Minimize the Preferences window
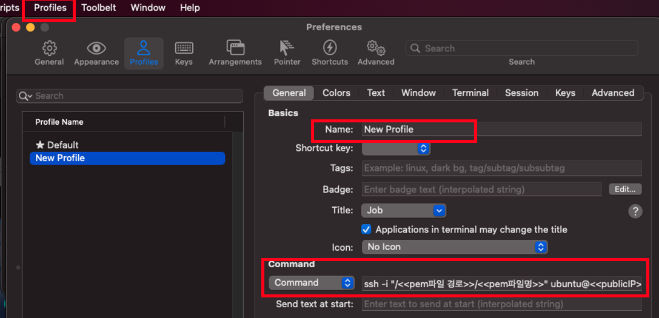 click(30, 28)
